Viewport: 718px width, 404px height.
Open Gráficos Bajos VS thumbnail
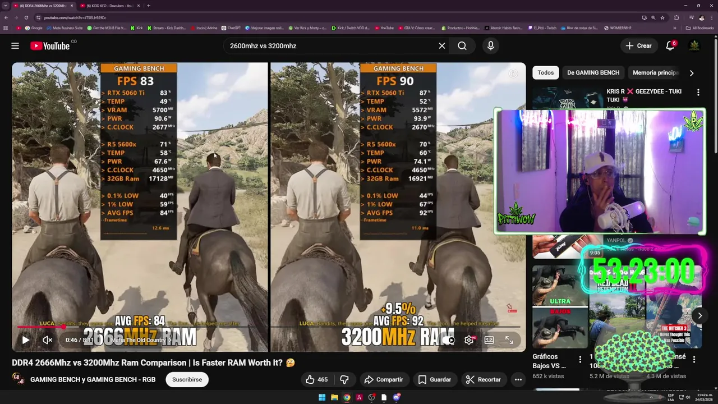(x=560, y=306)
